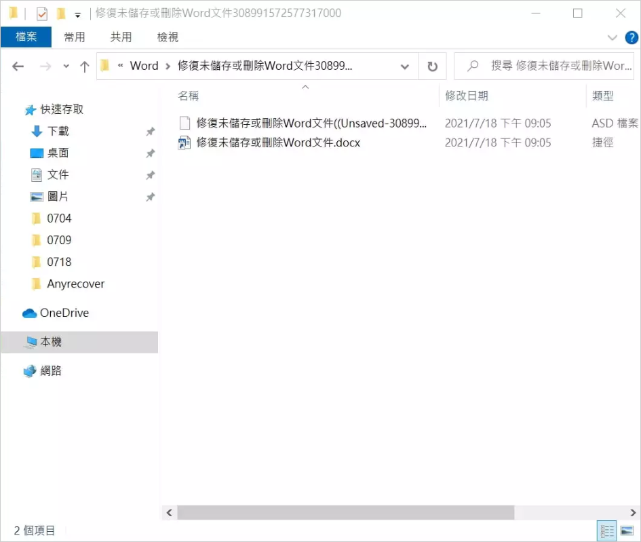
Task: Switch to the 共用 ribbon tab
Action: click(121, 37)
